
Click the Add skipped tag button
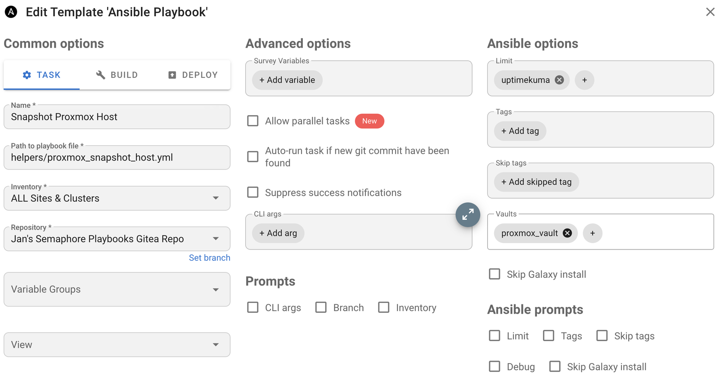tap(536, 182)
